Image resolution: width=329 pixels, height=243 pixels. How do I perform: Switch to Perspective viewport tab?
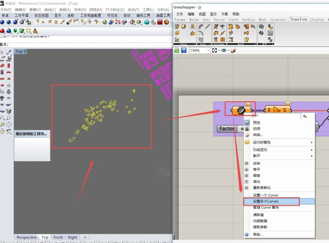click(27, 237)
